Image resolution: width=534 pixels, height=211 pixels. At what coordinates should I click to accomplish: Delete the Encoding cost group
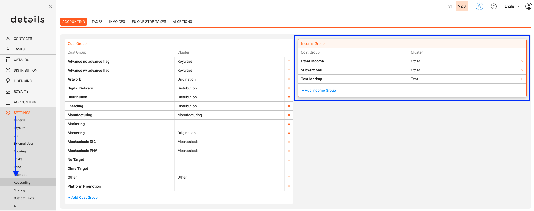coord(289,106)
